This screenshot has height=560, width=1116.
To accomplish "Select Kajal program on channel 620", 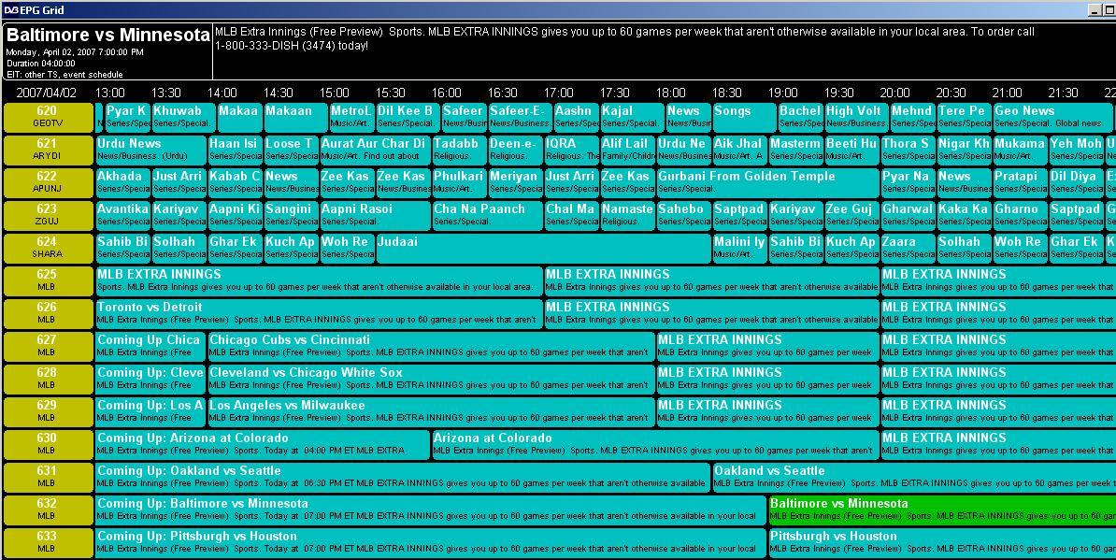I will click(x=632, y=118).
